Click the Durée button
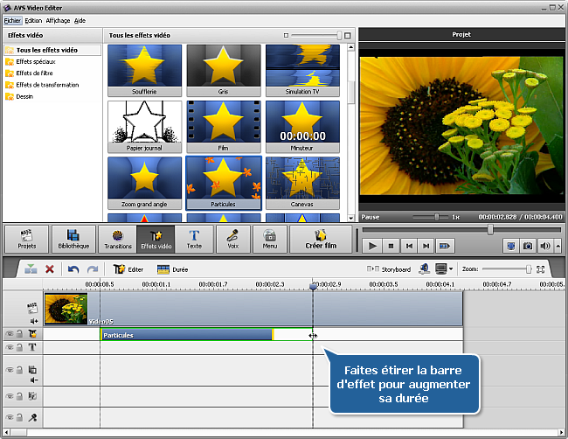The width and height of the screenshot is (568, 439). (x=173, y=269)
